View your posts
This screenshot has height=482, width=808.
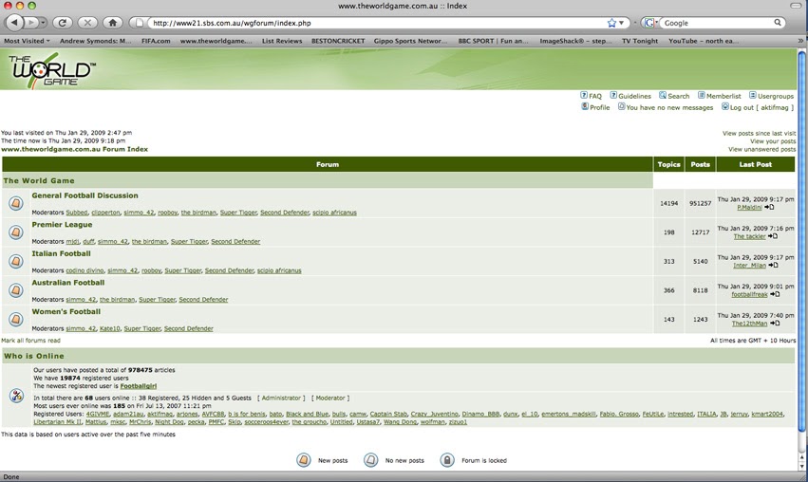773,141
